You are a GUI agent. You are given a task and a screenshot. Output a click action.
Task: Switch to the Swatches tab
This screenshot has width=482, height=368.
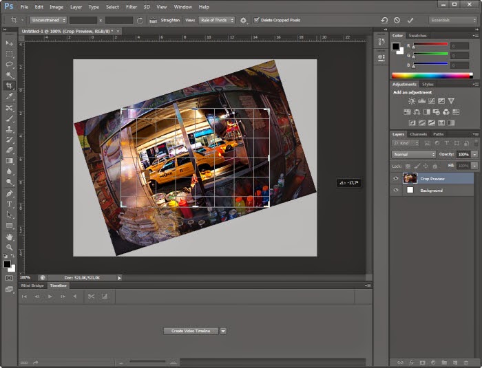pos(417,36)
